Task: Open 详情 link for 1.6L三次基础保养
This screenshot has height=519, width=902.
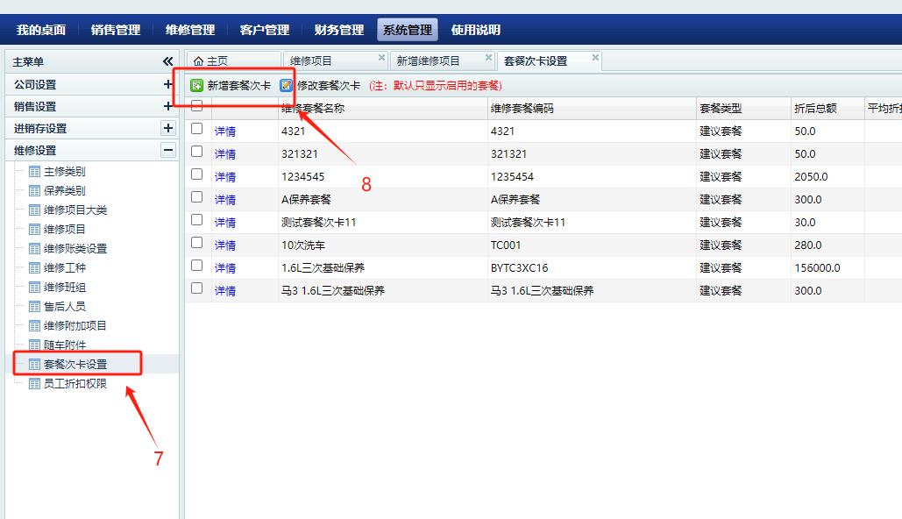Action: tap(225, 268)
